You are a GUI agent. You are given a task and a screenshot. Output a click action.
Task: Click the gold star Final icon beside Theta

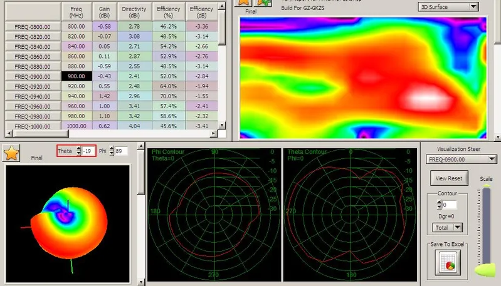pyautogui.click(x=11, y=153)
